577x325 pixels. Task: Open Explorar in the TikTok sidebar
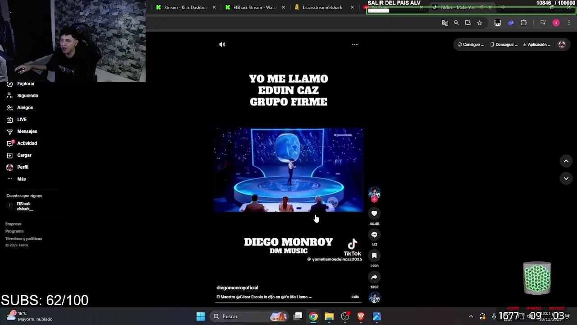(21, 84)
